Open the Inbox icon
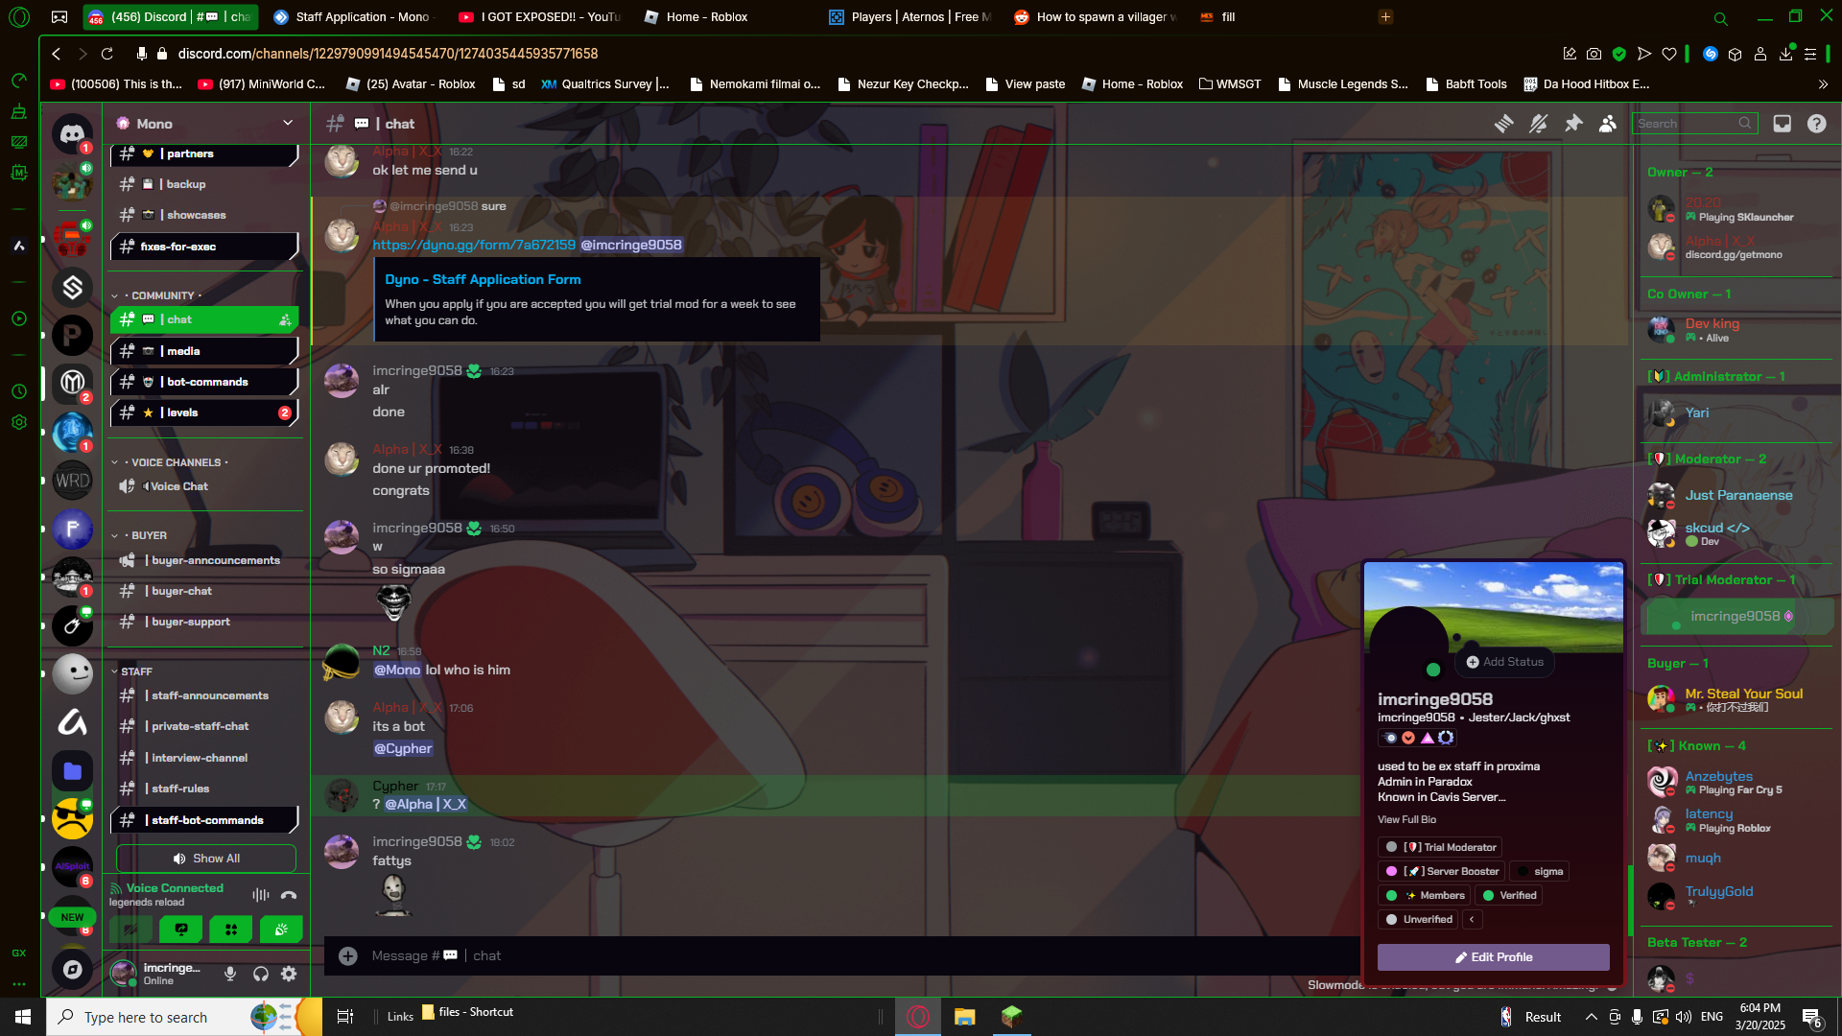 (1782, 124)
